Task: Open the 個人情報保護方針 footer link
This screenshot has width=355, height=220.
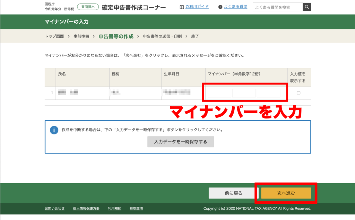Action: (86, 209)
